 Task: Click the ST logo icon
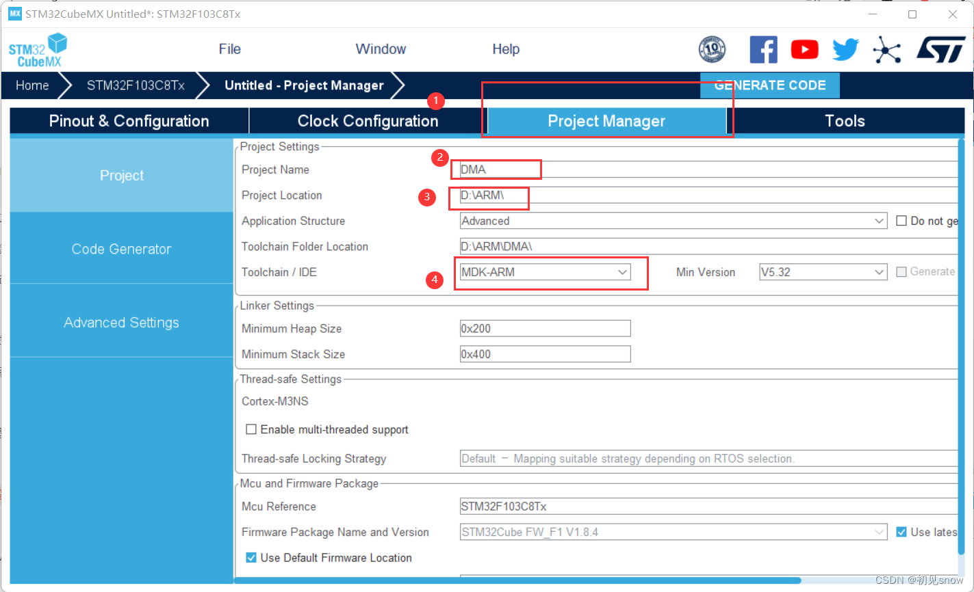(x=940, y=49)
